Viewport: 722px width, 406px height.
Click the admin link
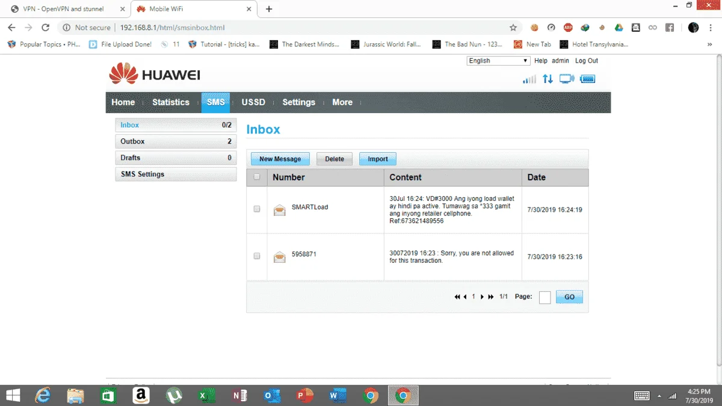(560, 61)
